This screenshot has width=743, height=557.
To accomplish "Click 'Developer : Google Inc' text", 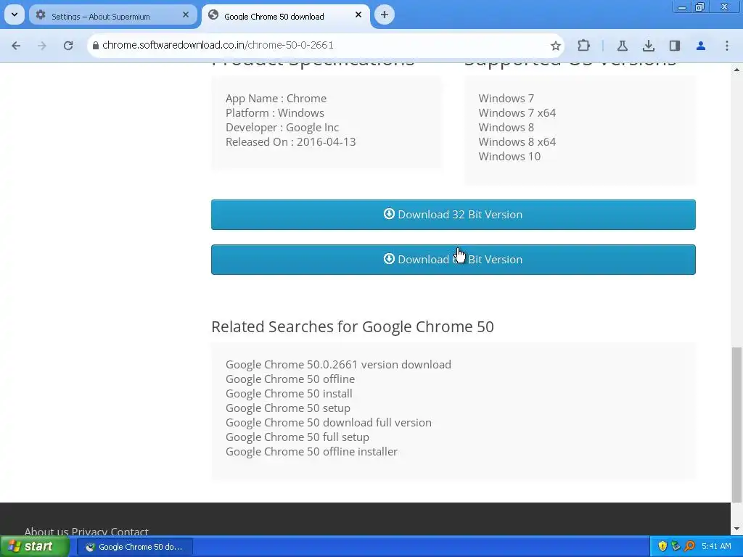I will [282, 128].
